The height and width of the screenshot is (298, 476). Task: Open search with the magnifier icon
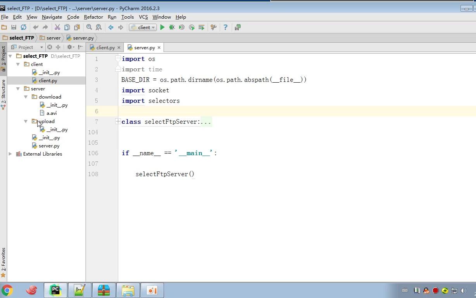89,27
